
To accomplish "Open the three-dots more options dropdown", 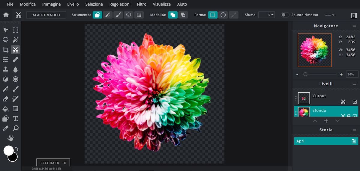I will click(x=329, y=15).
